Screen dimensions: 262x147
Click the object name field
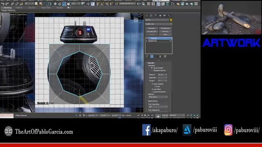pos(157,20)
